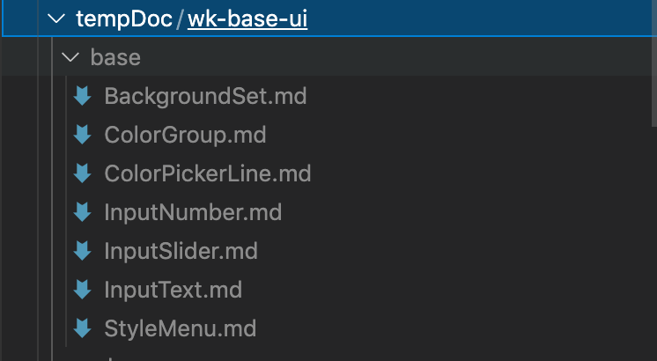Click the markdown icon beside BackgroundSet.md
657x361 pixels.
click(x=82, y=96)
